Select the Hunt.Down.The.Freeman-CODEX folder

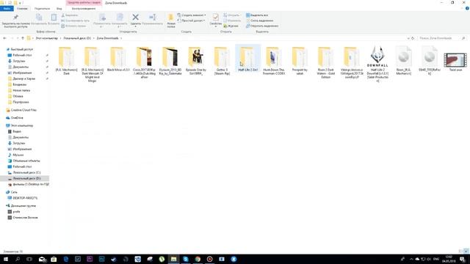[x=274, y=61]
